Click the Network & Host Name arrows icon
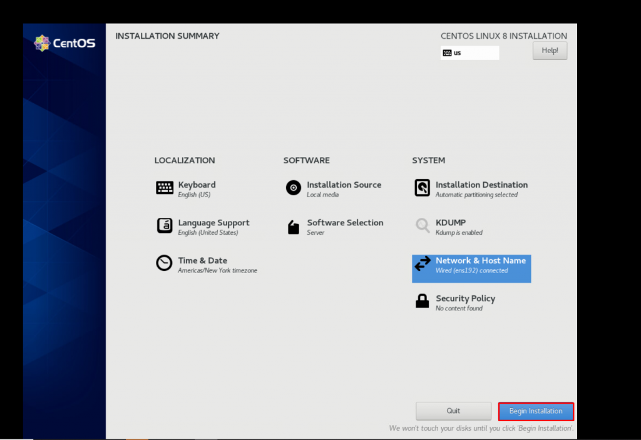Screen dimensions: 641x440 [423, 264]
